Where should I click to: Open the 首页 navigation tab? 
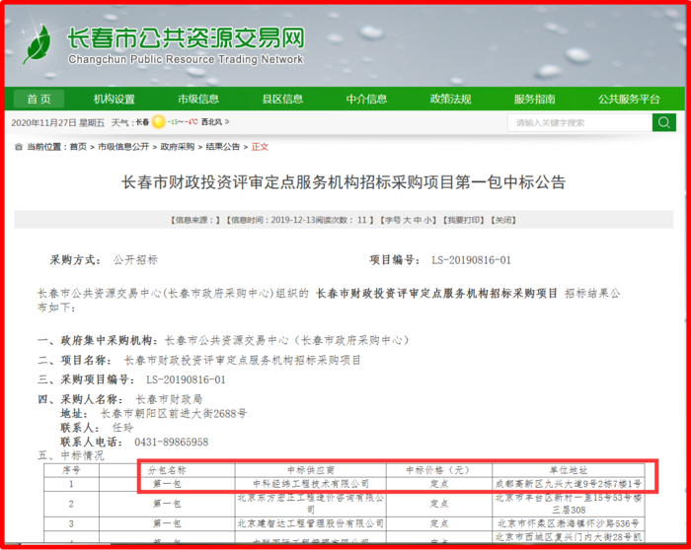point(38,99)
